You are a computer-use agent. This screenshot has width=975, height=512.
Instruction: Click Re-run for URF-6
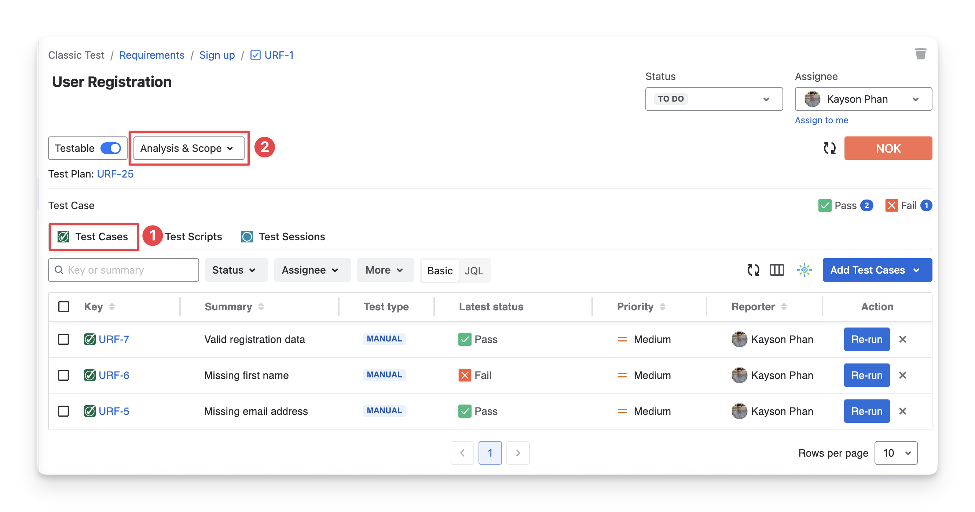(x=866, y=375)
